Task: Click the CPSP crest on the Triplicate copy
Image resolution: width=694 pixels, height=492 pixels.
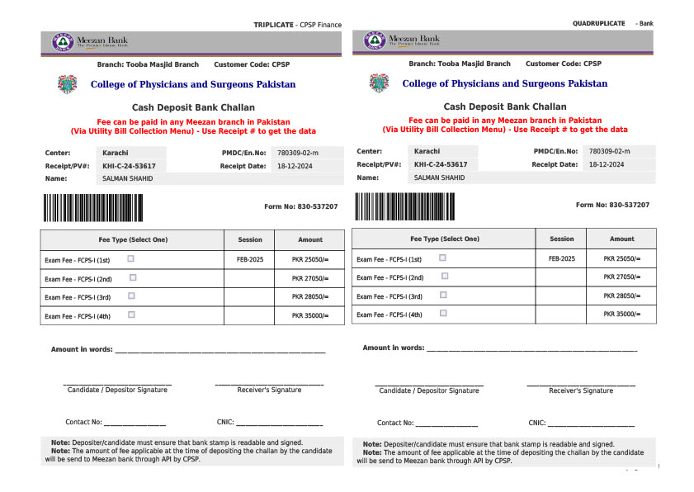Action: (x=67, y=84)
